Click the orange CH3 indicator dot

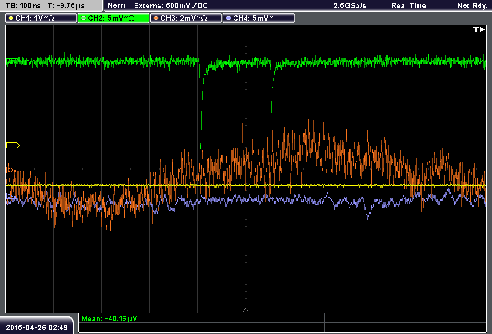pyautogui.click(x=156, y=18)
